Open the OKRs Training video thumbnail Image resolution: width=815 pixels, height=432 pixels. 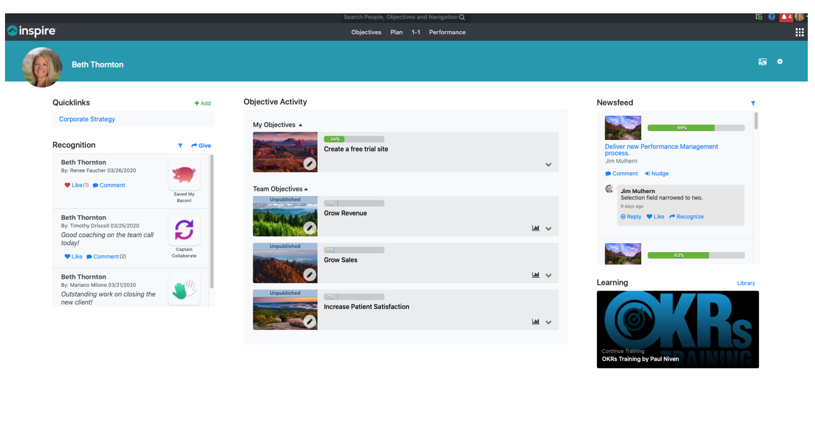point(678,329)
